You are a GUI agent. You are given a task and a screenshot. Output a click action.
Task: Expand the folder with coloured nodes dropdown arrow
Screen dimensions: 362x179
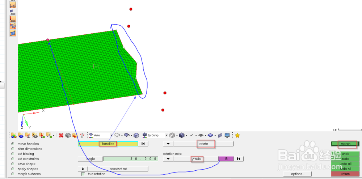[x=54, y=136]
